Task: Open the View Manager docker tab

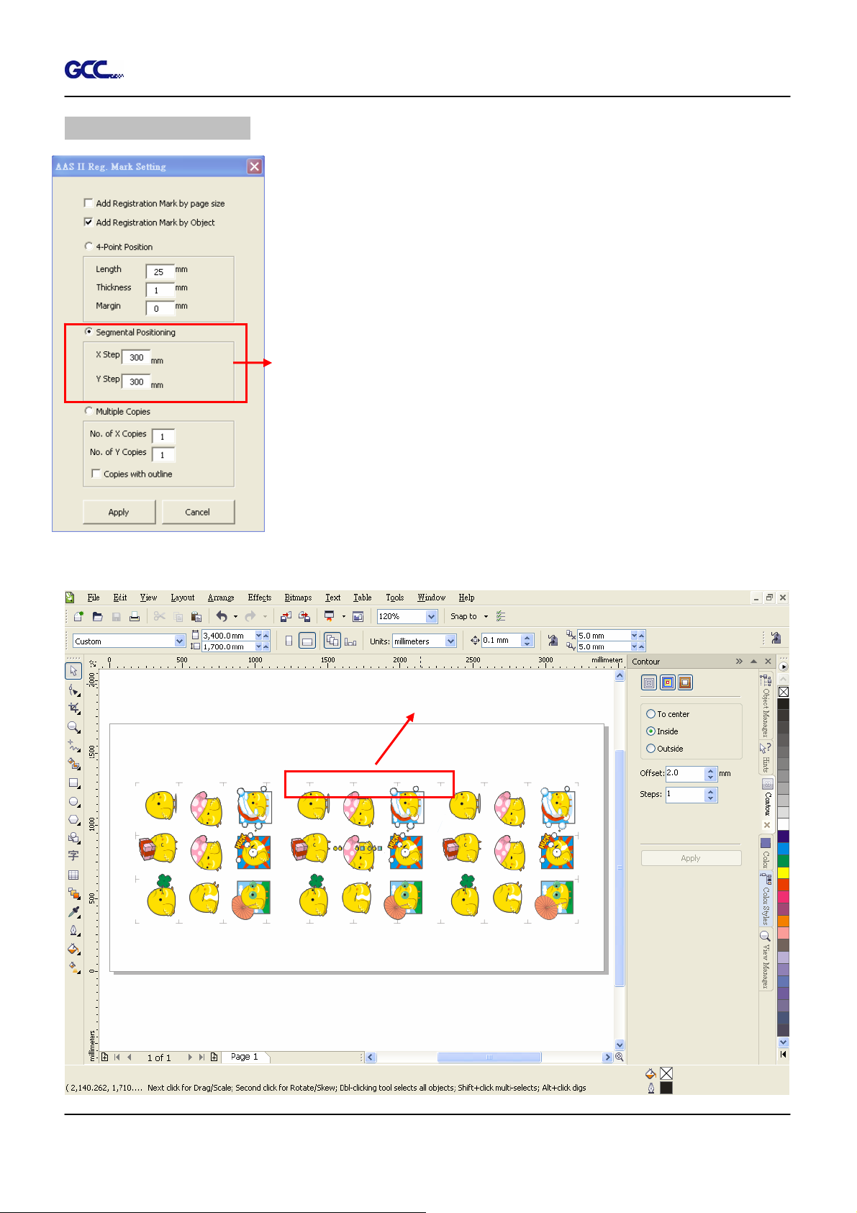Action: [x=766, y=960]
